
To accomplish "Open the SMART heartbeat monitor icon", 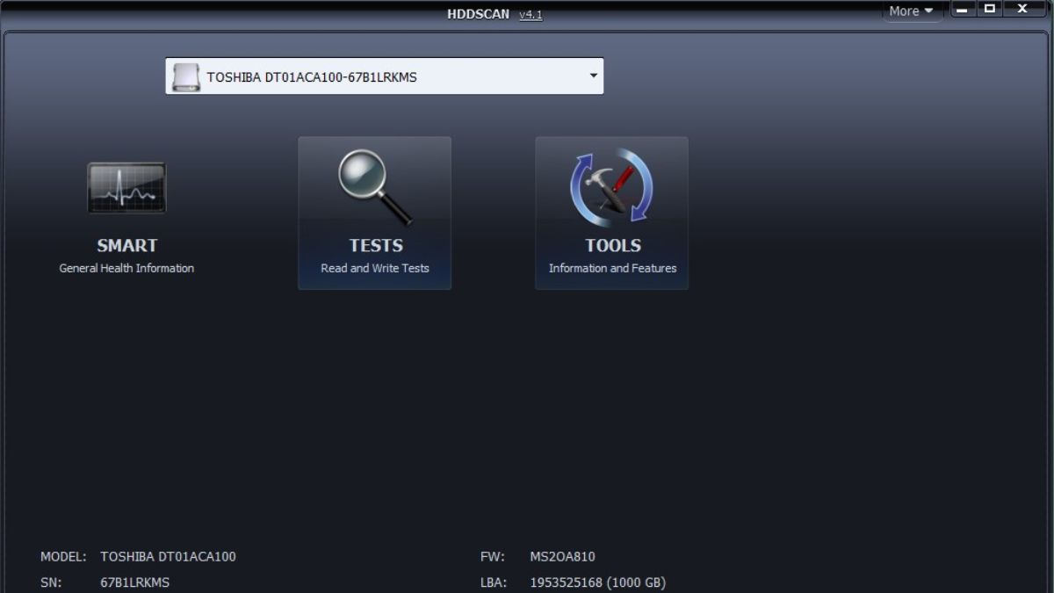I will pos(126,188).
